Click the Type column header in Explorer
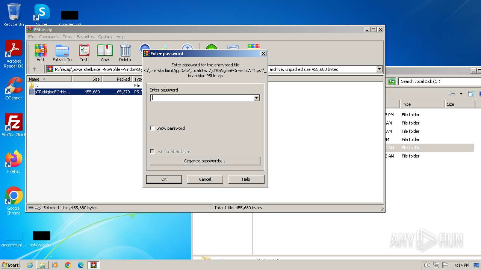Screen dimensions: 481x270 [x=422, y=104]
